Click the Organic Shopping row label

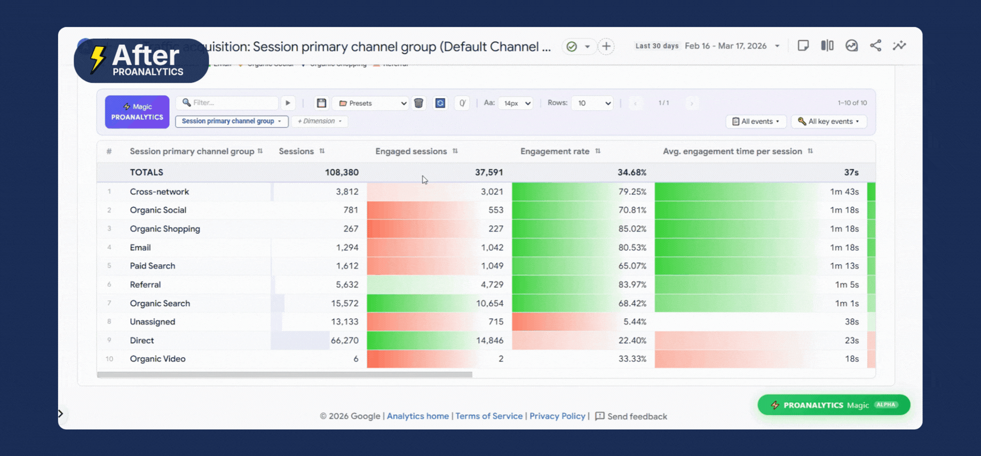click(x=165, y=229)
